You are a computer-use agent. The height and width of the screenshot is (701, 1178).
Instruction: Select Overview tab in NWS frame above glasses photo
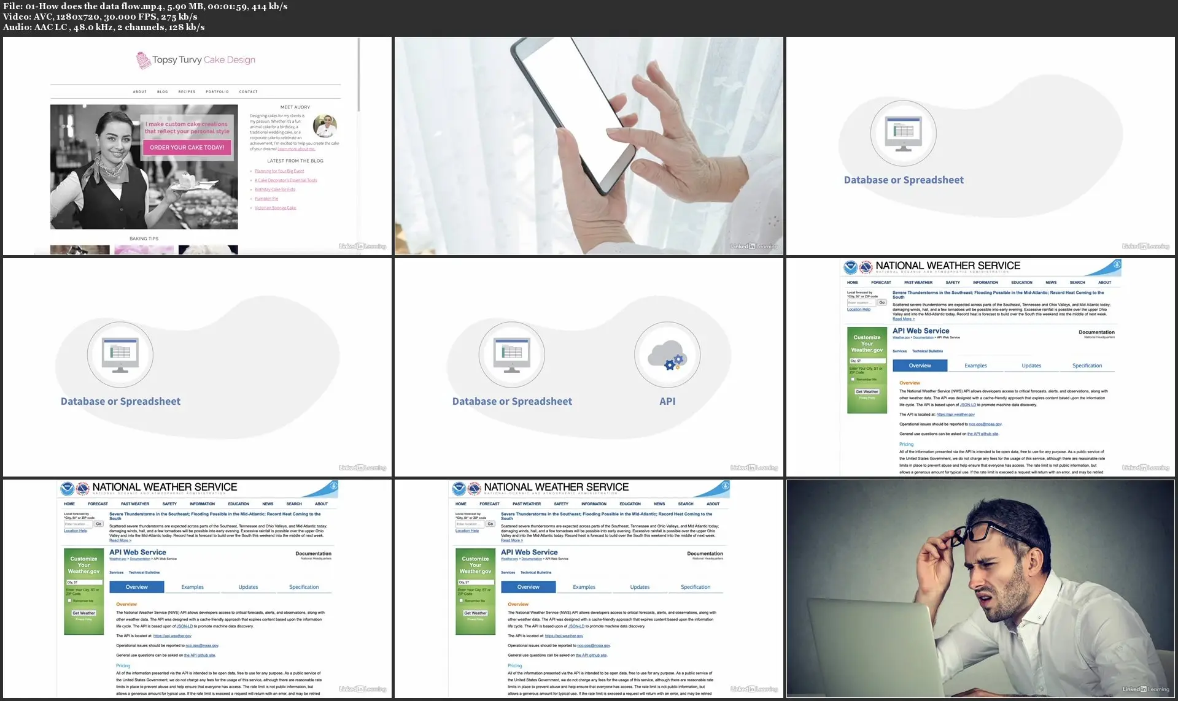click(x=920, y=366)
